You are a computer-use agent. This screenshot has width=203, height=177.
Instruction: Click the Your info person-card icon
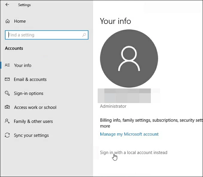(x=7, y=65)
